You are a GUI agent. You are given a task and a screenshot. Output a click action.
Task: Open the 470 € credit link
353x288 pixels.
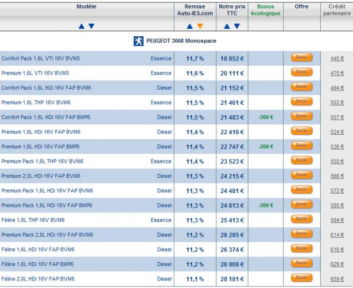[x=337, y=73]
